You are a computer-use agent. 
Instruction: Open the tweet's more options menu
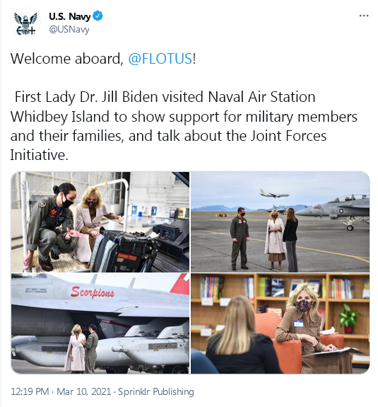364,16
